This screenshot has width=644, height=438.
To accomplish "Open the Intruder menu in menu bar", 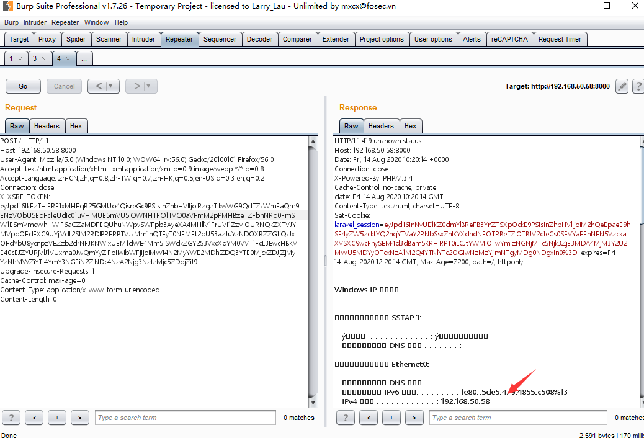I will 35,22.
